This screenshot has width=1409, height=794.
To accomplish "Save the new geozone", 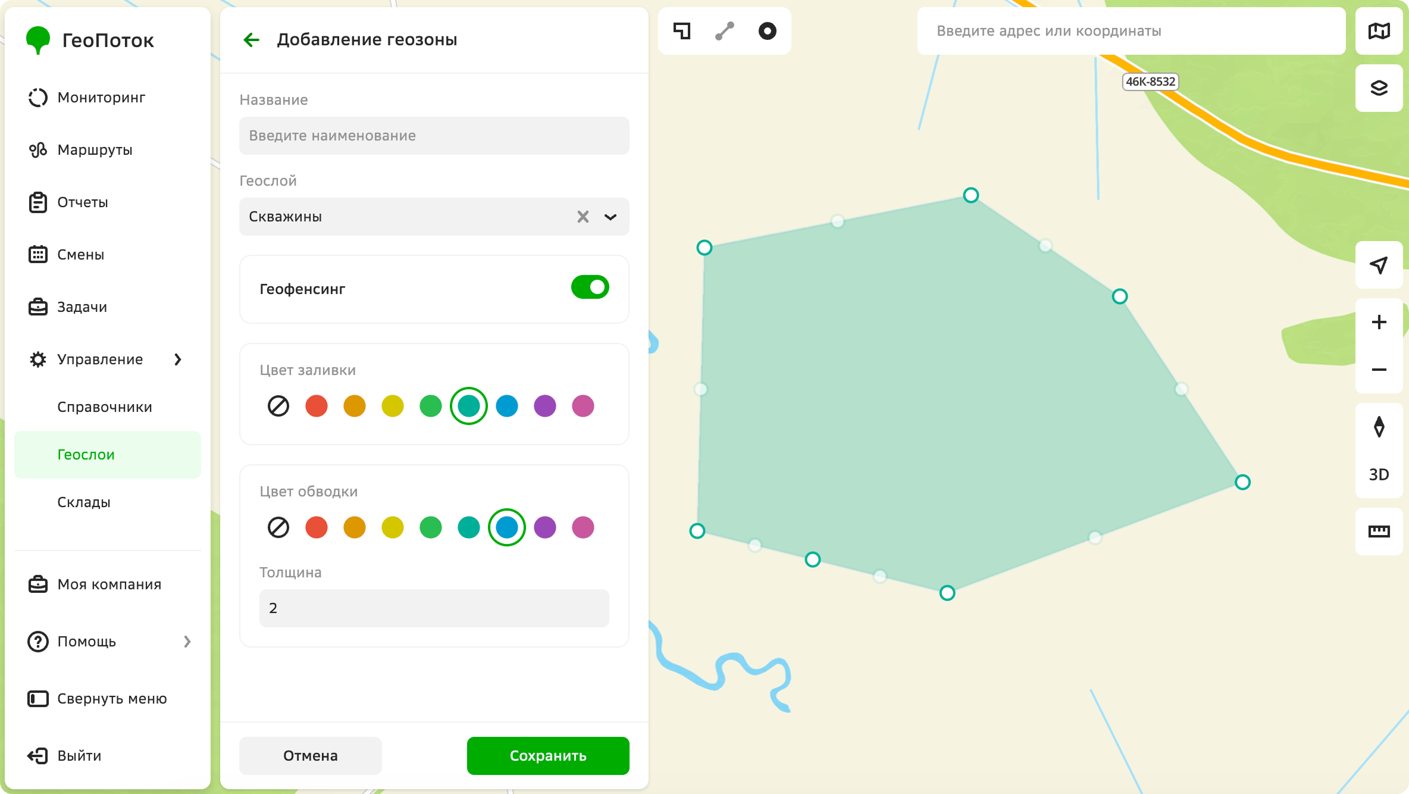I will (x=548, y=756).
